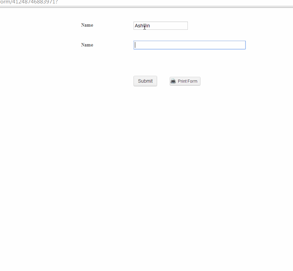The height and width of the screenshot is (271, 293).
Task: Focus the first Name field containing Ashwin
Action: pos(161,26)
